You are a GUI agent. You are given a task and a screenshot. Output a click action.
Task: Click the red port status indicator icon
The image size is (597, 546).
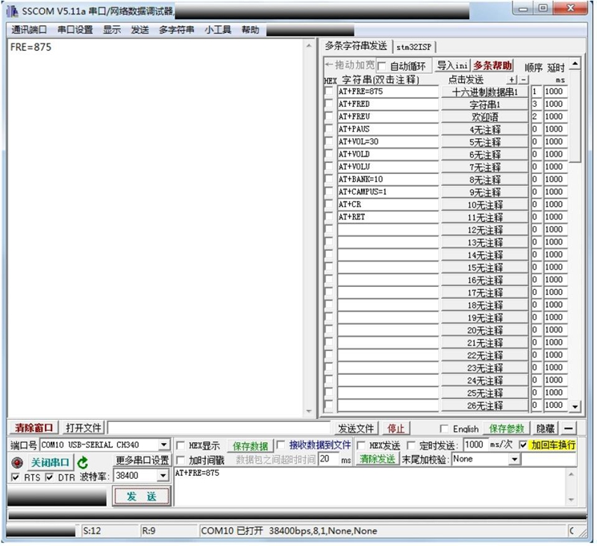pos(16,462)
